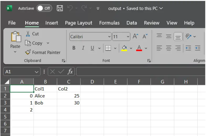
Task: Click the active Bottom Align icon
Action: 178,37
